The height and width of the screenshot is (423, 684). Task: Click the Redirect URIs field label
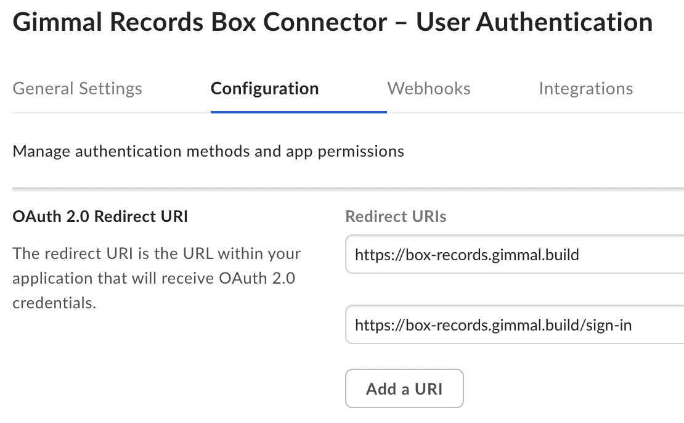click(396, 216)
